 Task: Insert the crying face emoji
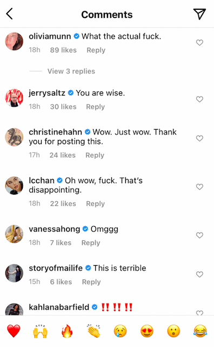coord(120,331)
